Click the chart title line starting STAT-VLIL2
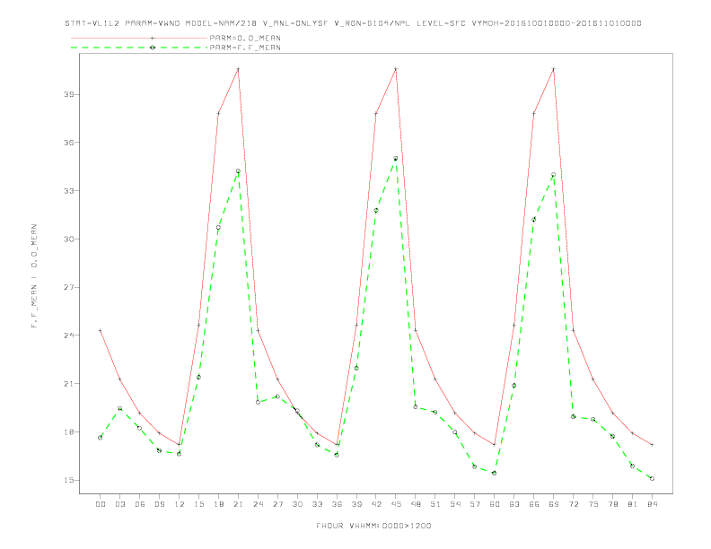711x549 pixels. pyautogui.click(x=353, y=23)
